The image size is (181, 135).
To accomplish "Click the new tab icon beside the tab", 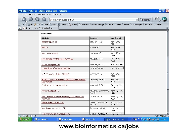I will coord(20,28).
